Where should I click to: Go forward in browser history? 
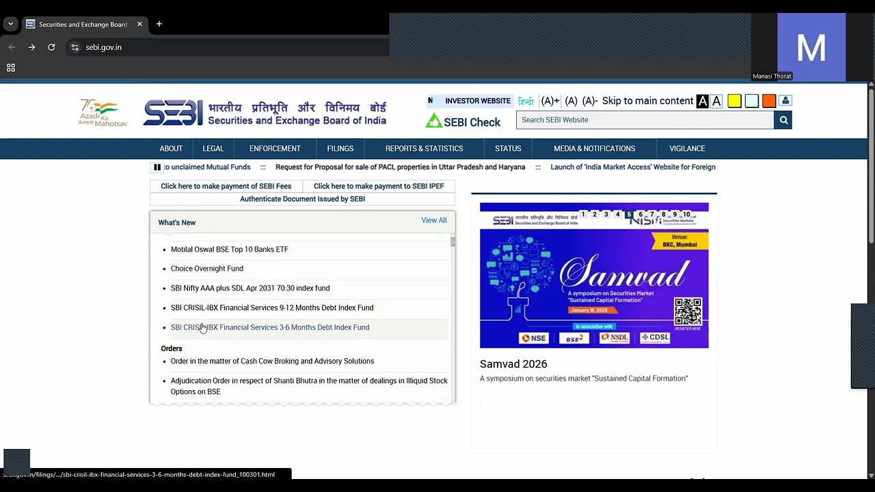pos(31,47)
